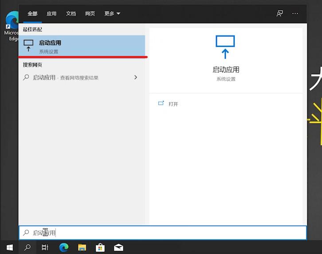Viewport: 322px width, 254px height.
Task: Open Task View from the taskbar
Action: tap(45, 247)
